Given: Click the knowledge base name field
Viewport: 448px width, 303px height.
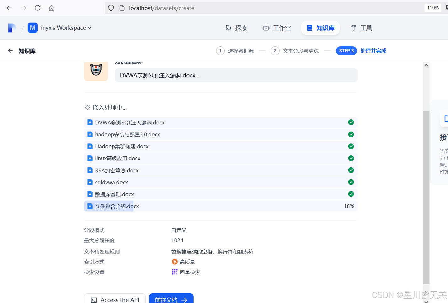Looking at the screenshot, I should click(x=236, y=75).
